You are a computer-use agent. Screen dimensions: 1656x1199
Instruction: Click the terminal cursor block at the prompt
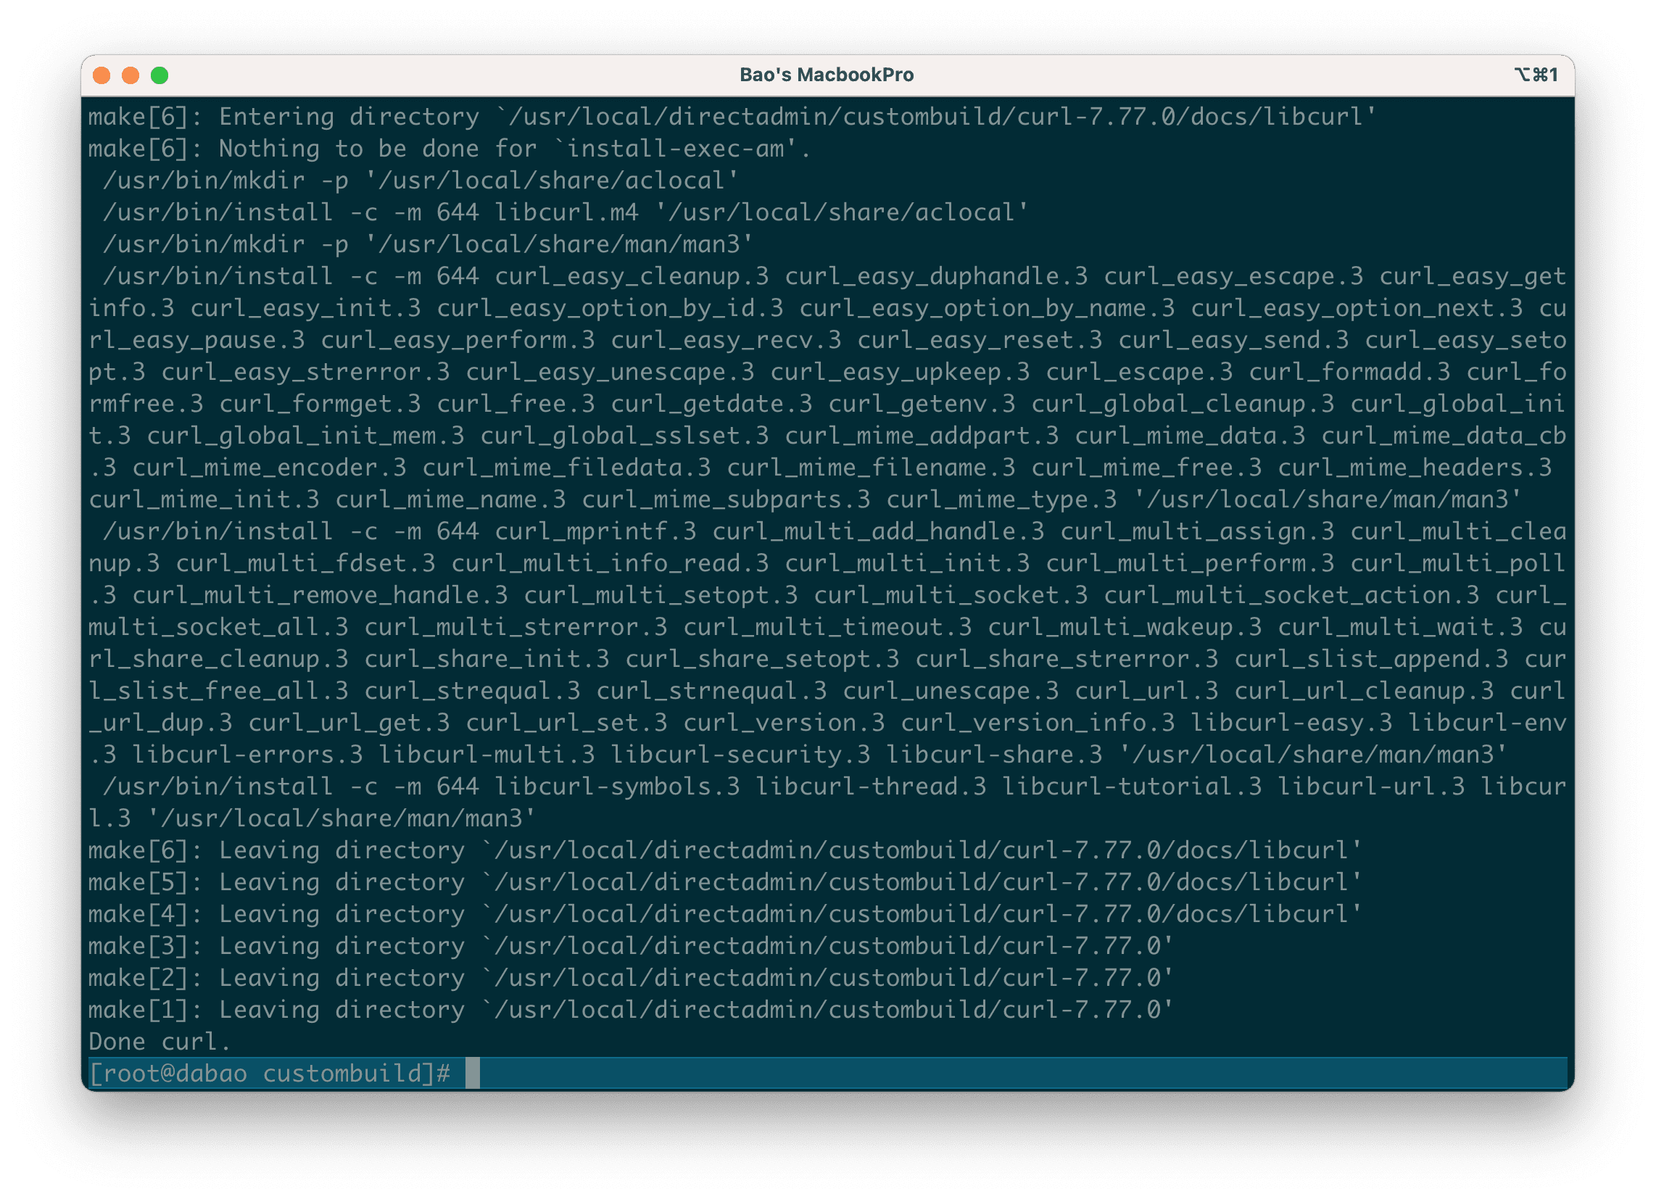pyautogui.click(x=473, y=1073)
